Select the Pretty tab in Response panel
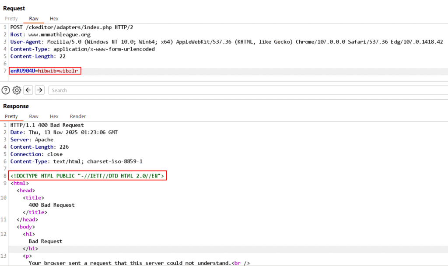This screenshot has width=448, height=266. point(11,116)
